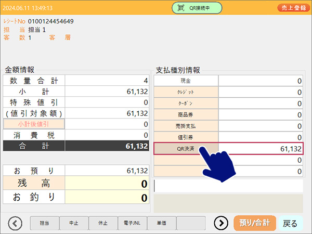Screen dimensions: 312x234
Task: Click the empty input field below payment list
Action: tap(228, 186)
